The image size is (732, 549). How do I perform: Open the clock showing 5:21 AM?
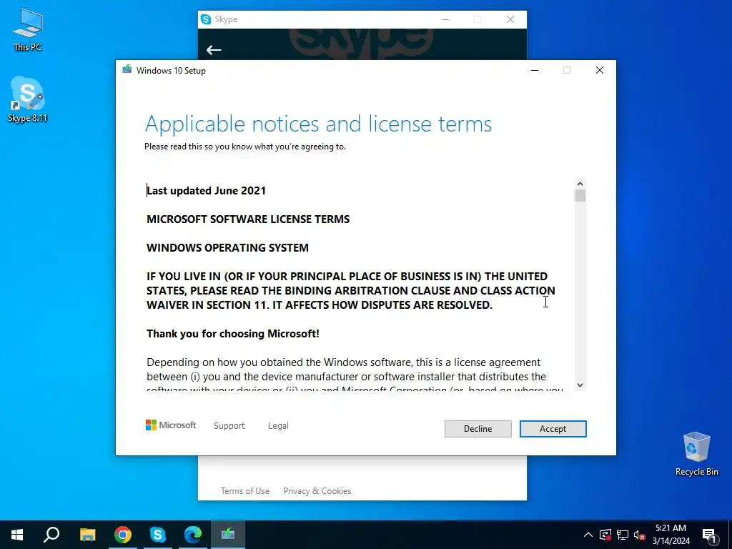(x=671, y=535)
